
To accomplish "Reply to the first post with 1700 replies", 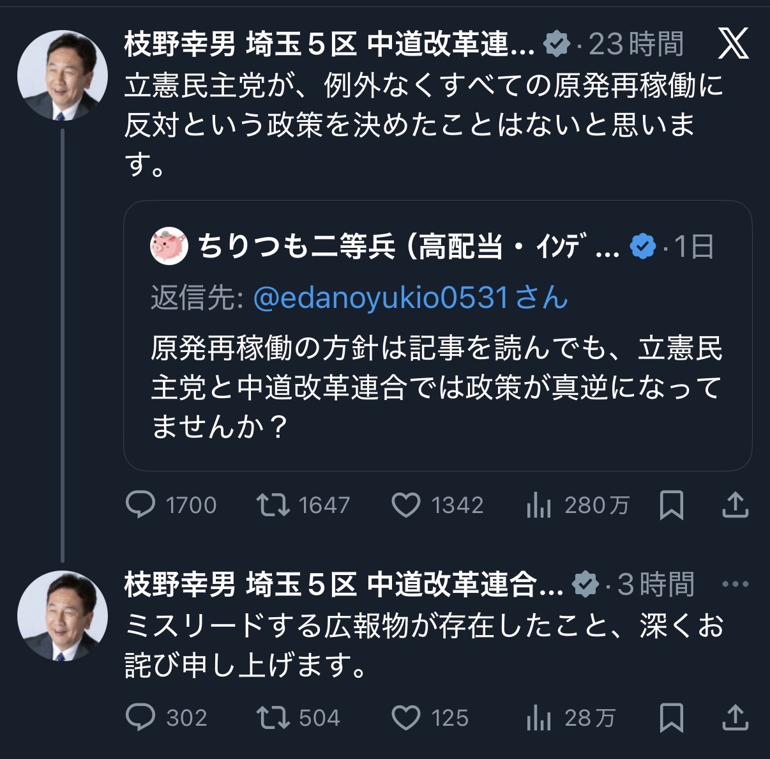I will pos(140,505).
